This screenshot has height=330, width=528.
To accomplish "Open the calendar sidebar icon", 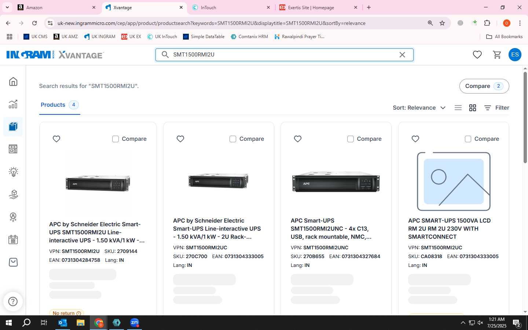I will pos(13,240).
